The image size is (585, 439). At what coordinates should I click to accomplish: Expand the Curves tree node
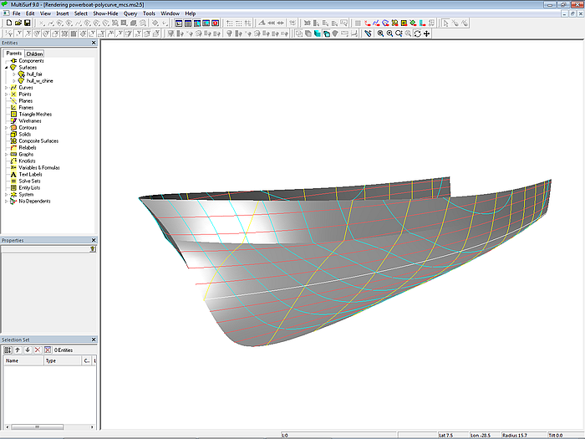pos(7,88)
